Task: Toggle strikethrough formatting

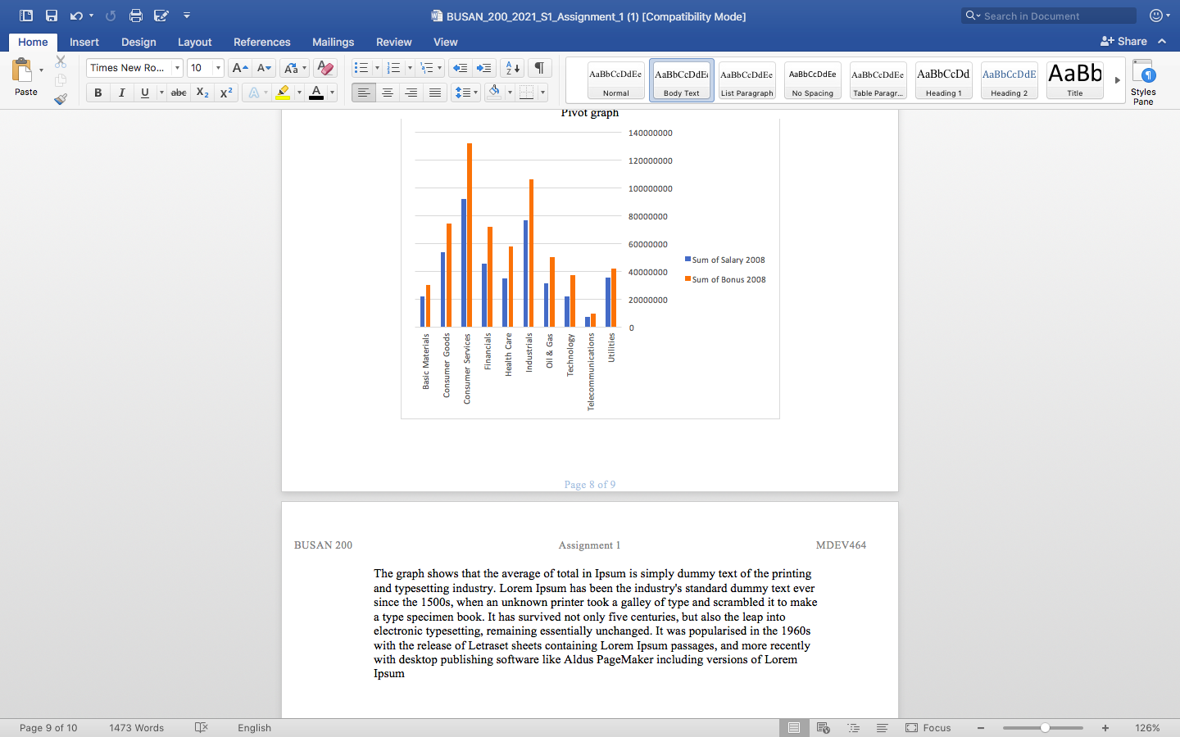Action: coord(179,93)
